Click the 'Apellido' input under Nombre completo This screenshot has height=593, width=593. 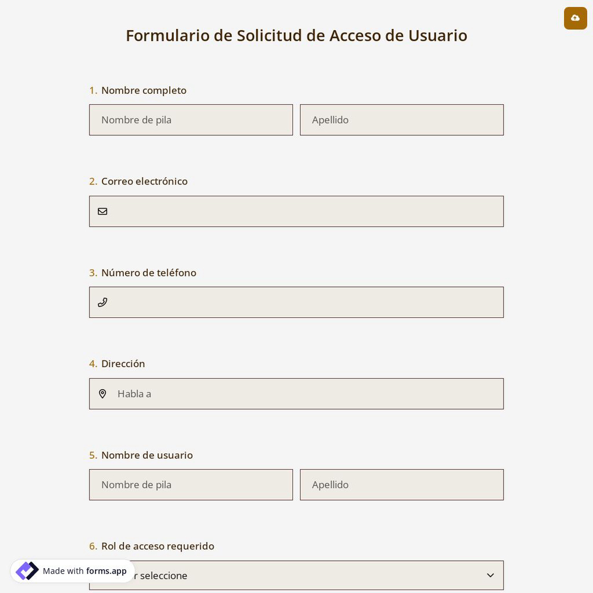coord(402,120)
